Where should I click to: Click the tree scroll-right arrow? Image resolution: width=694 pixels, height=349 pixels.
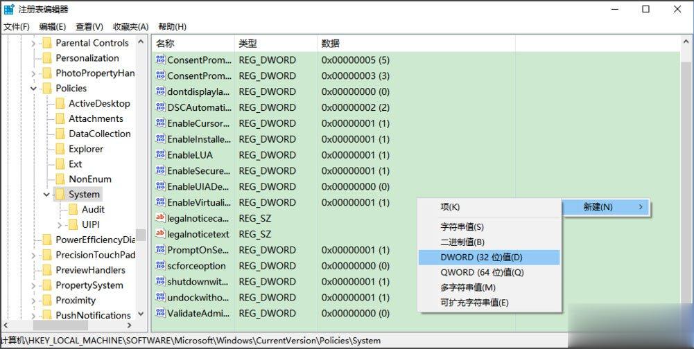(130, 325)
